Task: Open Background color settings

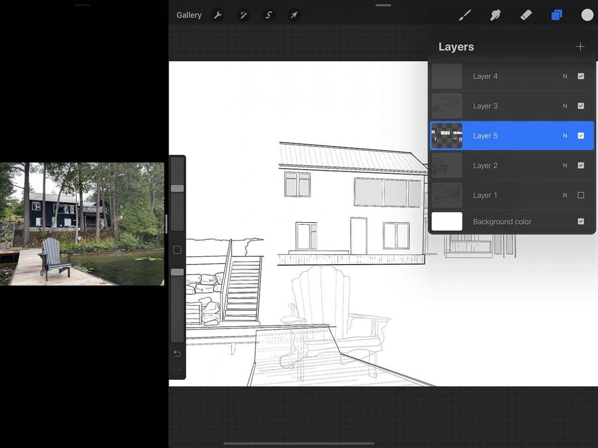Action: tap(502, 221)
